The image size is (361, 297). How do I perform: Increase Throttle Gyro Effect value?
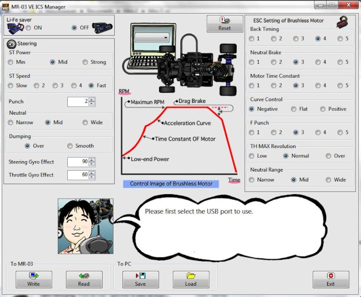[92, 173]
